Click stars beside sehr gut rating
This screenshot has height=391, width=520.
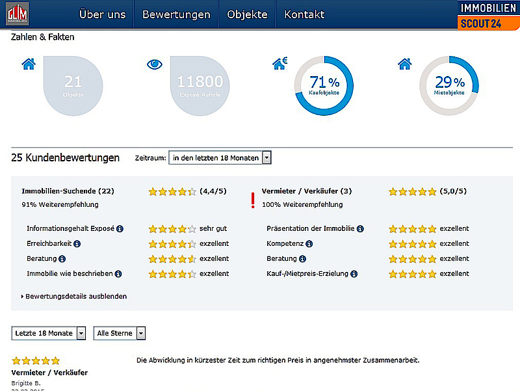[x=172, y=229]
